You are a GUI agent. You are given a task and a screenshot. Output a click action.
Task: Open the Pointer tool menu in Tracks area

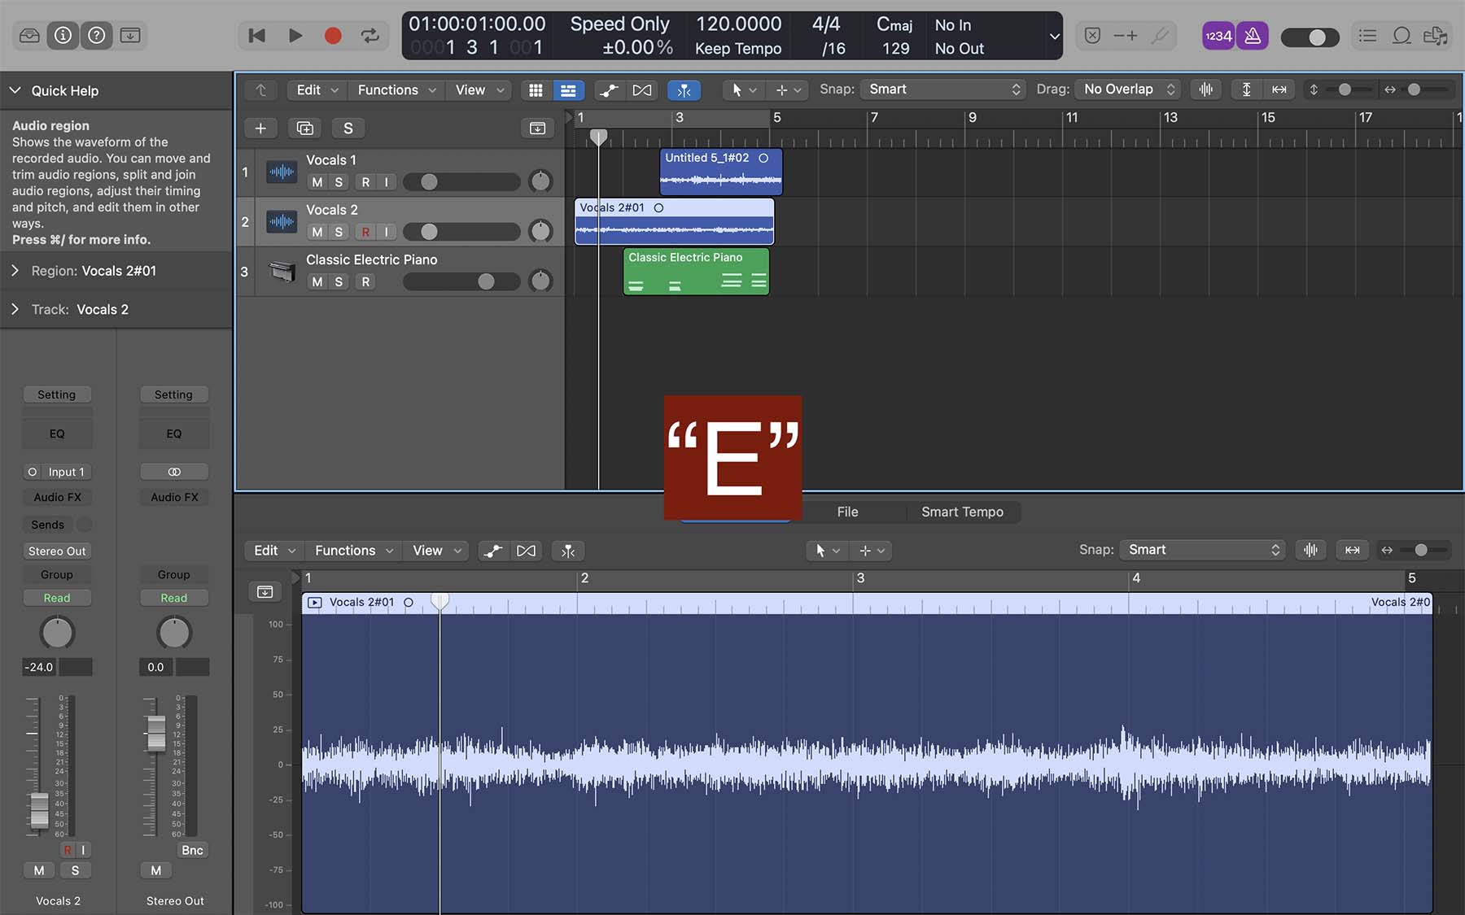point(744,89)
